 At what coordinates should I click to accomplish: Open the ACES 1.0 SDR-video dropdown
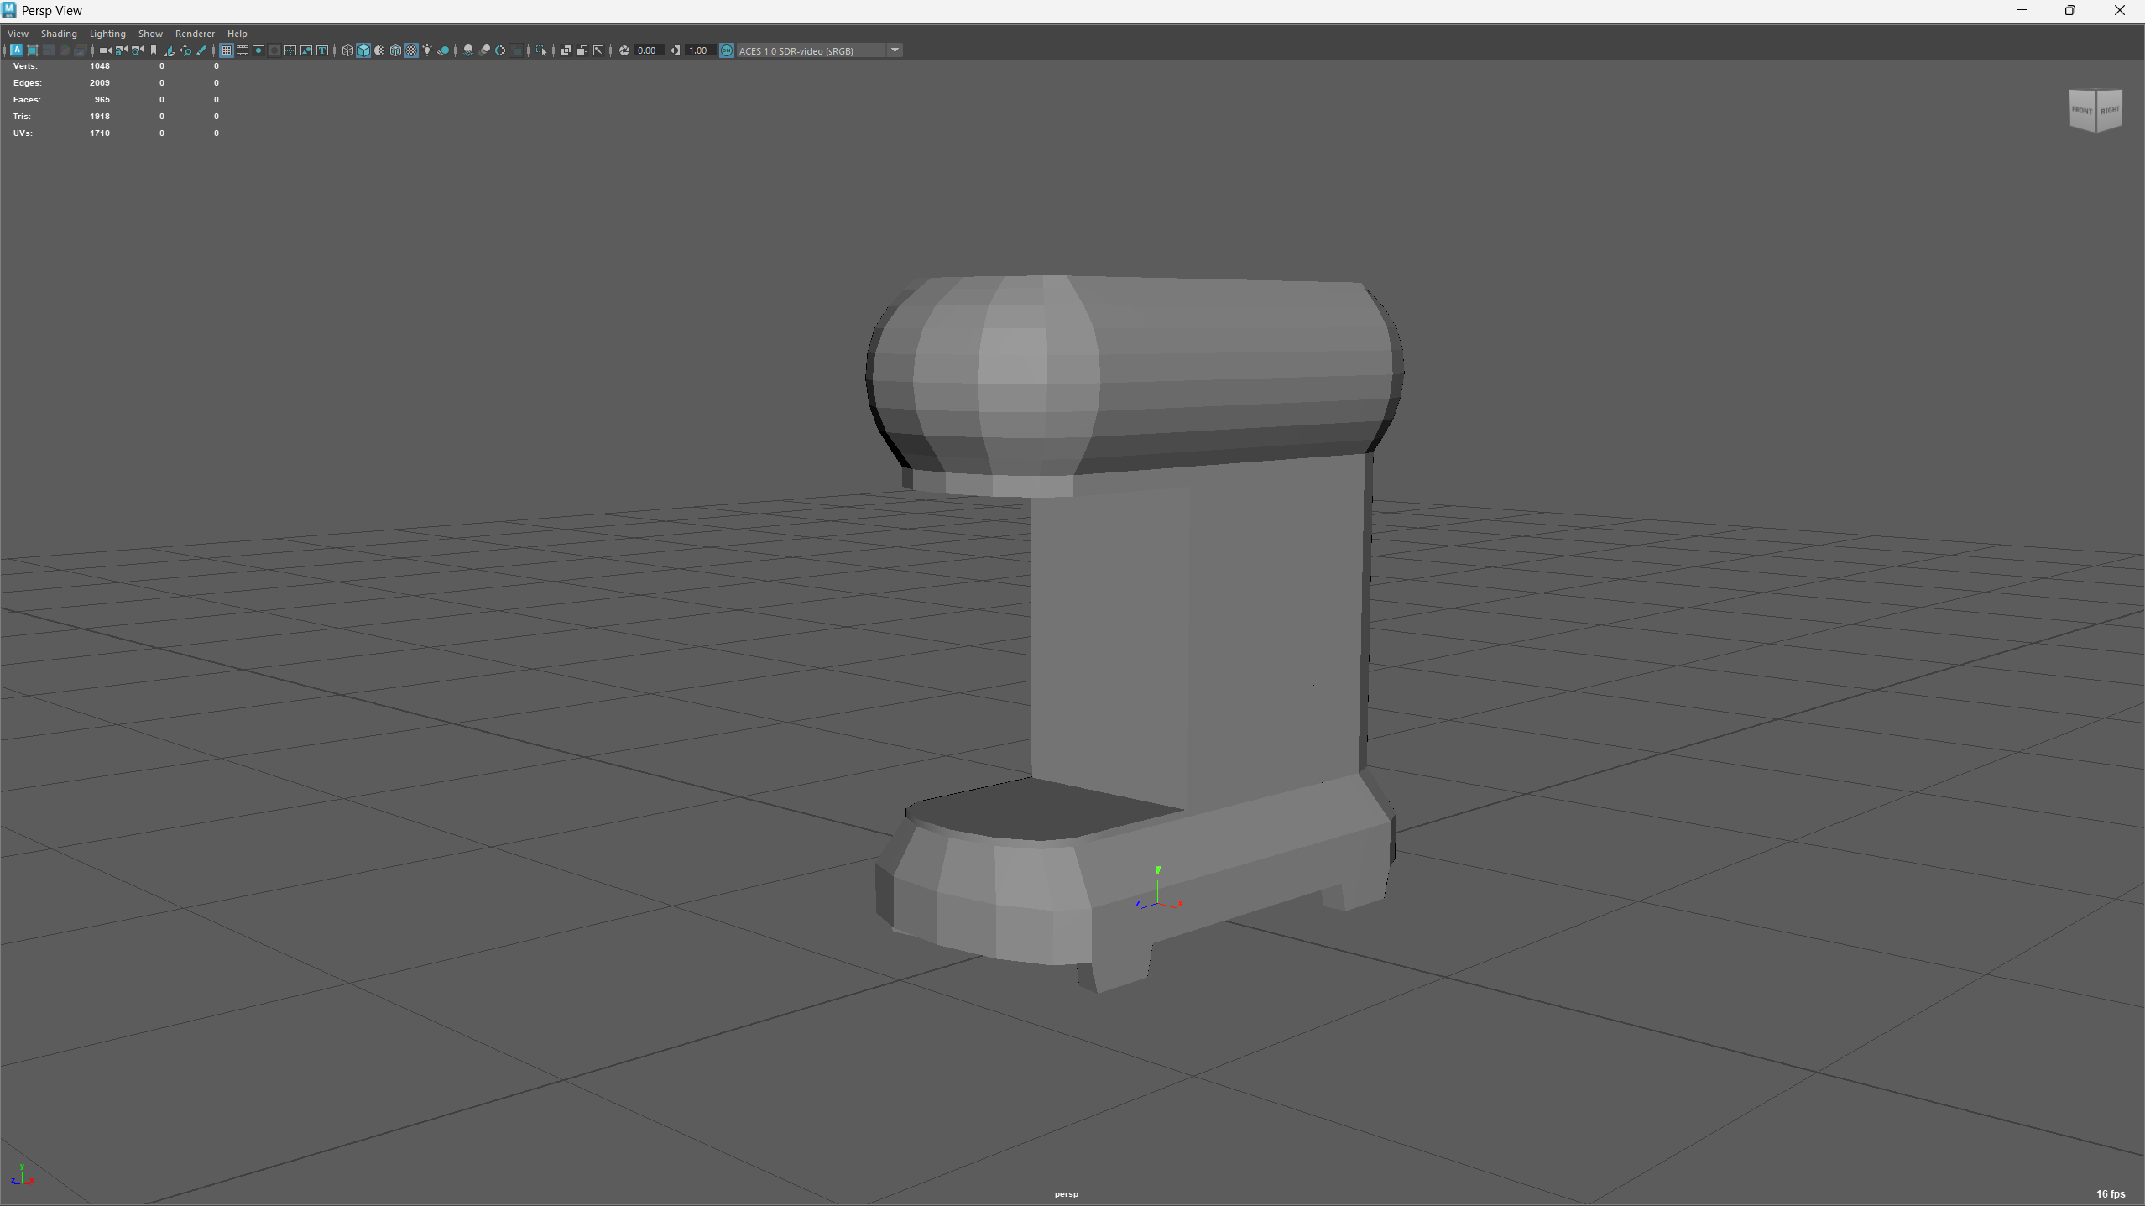coord(819,50)
